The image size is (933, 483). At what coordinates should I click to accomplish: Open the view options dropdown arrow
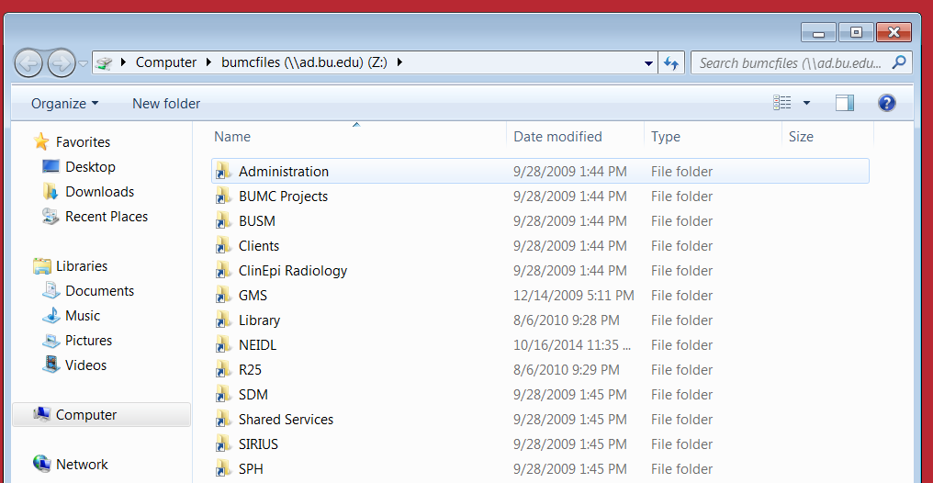click(806, 103)
